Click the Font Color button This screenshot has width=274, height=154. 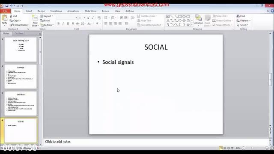pyautogui.click(x=97, y=24)
